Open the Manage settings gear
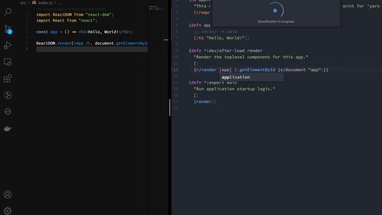The height and width of the screenshot is (215, 382). click(x=8, y=211)
